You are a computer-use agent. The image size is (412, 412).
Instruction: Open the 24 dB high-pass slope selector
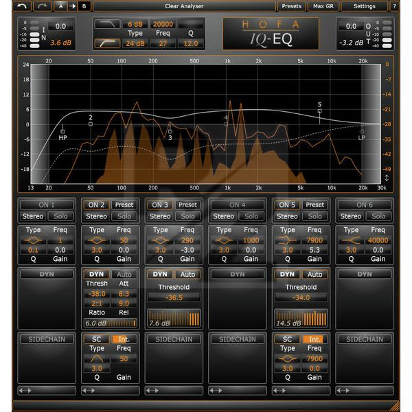(135, 43)
